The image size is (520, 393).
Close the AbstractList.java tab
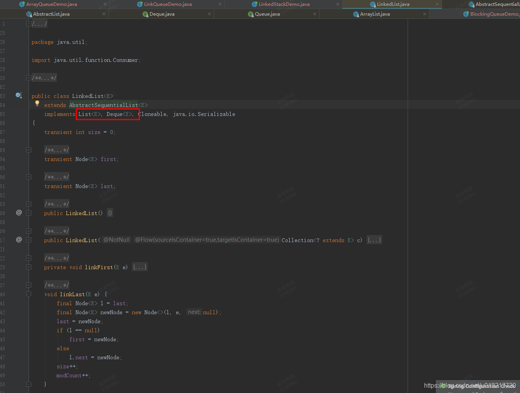click(x=104, y=14)
